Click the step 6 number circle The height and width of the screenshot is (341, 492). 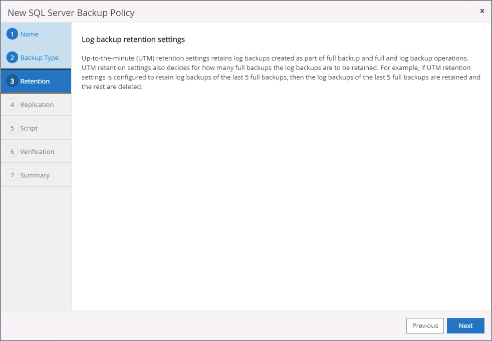coord(12,151)
